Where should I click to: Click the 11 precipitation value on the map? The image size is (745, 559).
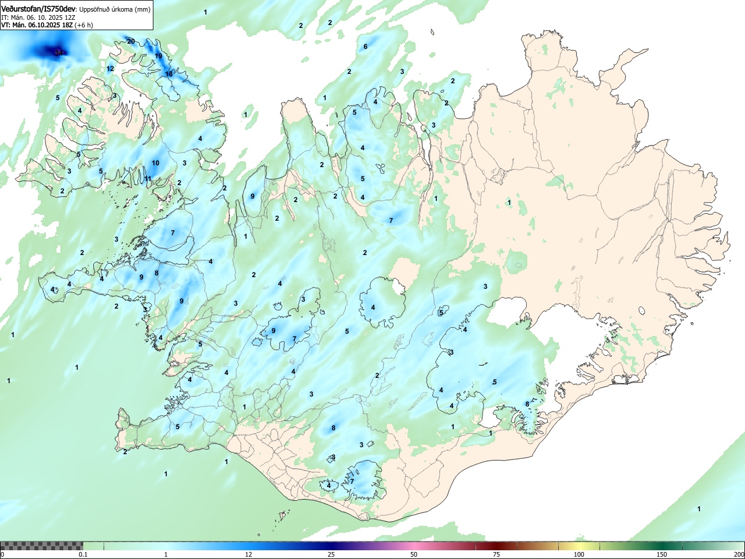click(148, 179)
